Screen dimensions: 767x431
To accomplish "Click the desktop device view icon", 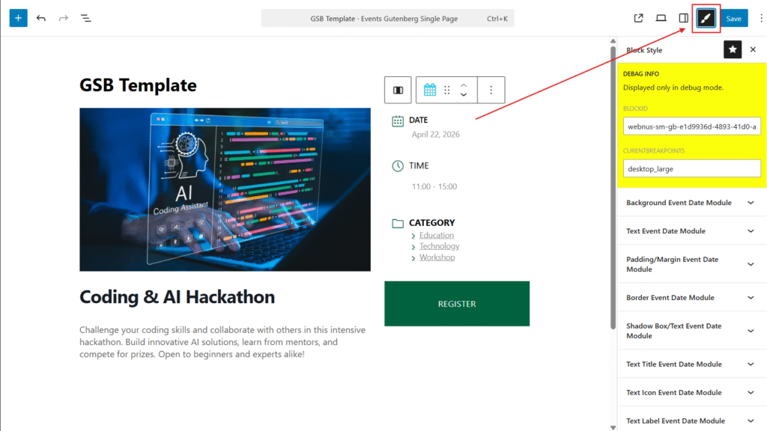I will pos(661,18).
